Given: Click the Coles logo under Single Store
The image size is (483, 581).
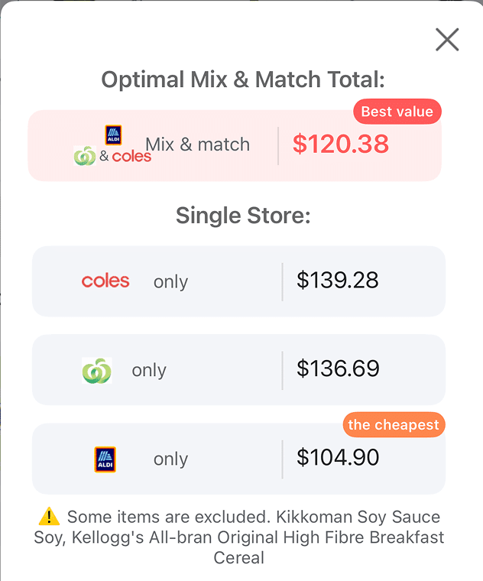Looking at the screenshot, I should point(105,281).
